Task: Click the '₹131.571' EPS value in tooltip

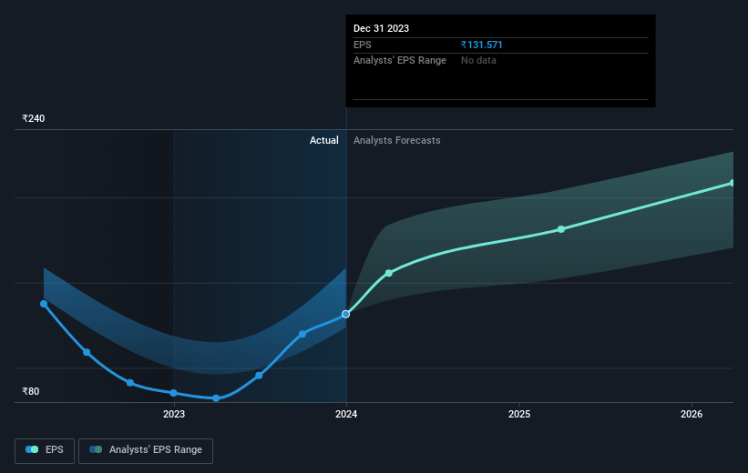Action: click(x=481, y=45)
